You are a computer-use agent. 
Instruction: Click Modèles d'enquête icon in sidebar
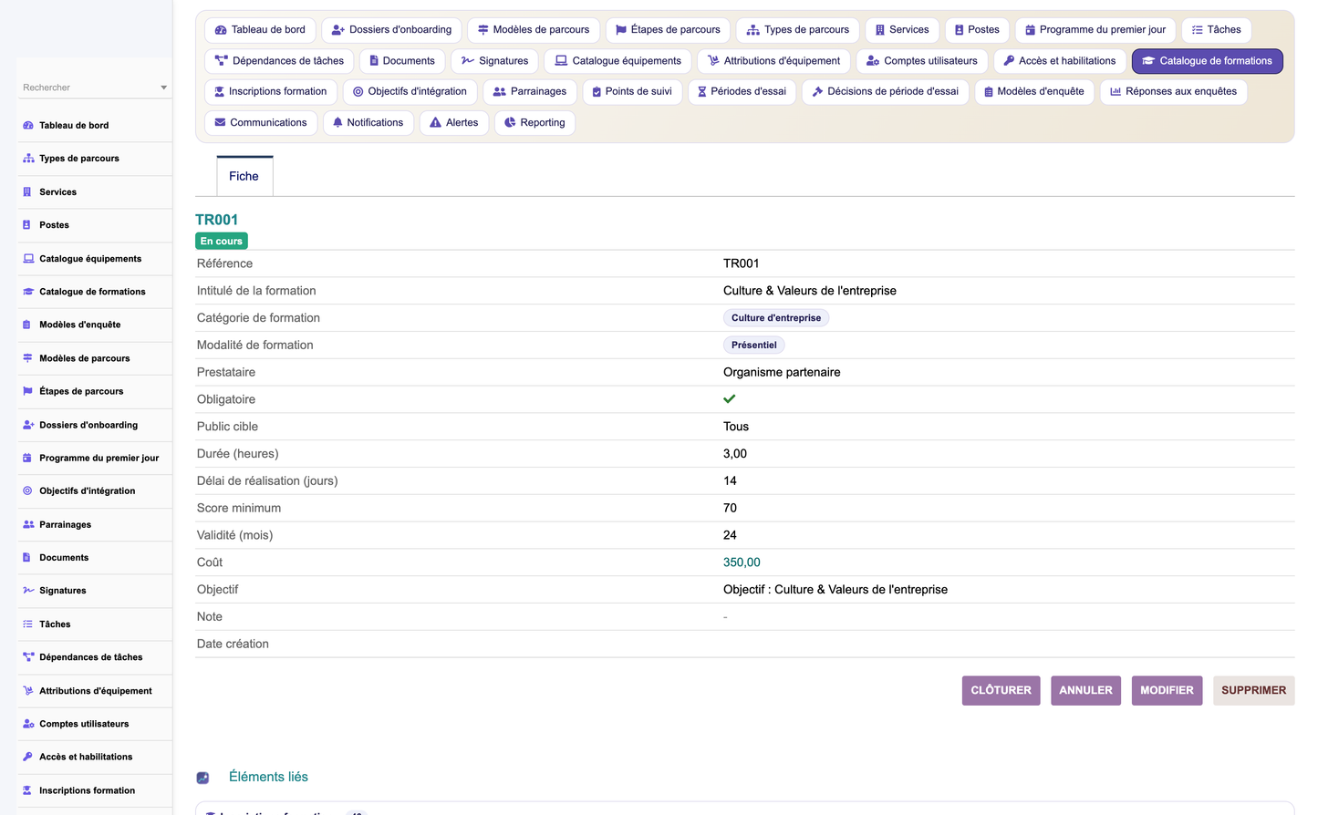pyautogui.click(x=26, y=325)
